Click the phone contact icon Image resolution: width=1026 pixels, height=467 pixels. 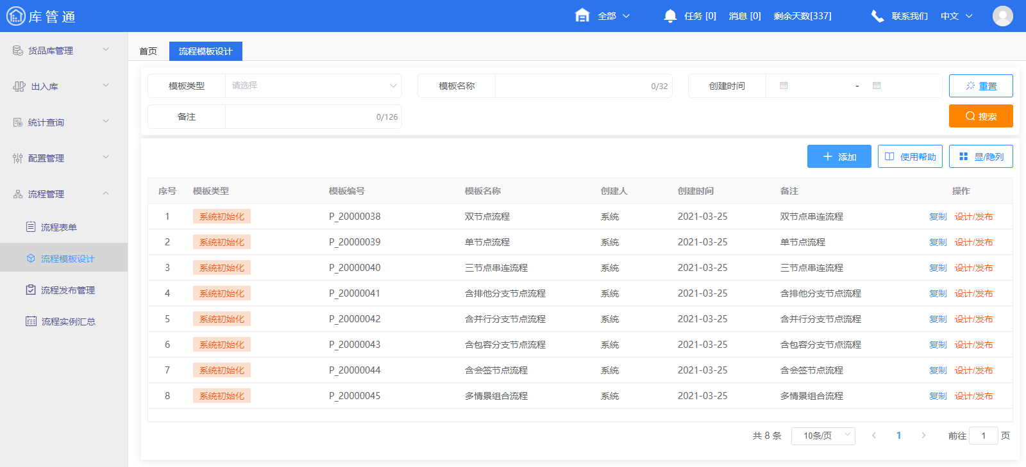point(877,16)
